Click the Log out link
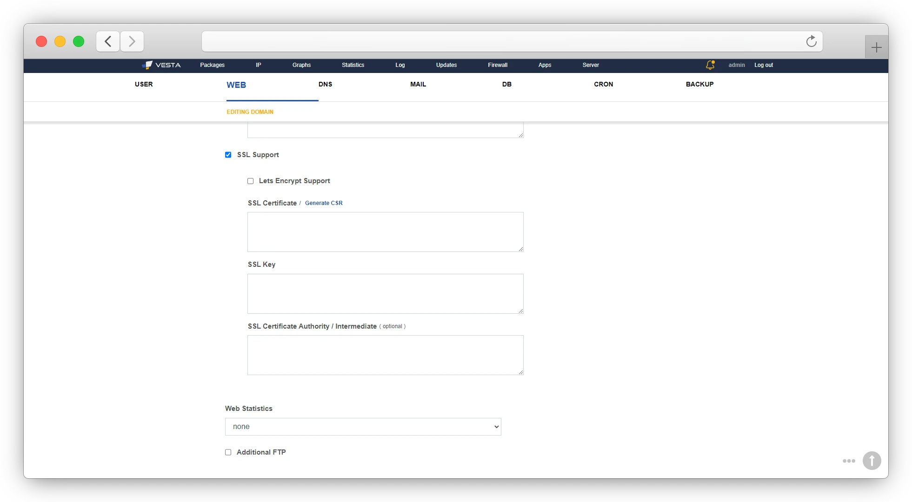The width and height of the screenshot is (912, 502). 763,65
